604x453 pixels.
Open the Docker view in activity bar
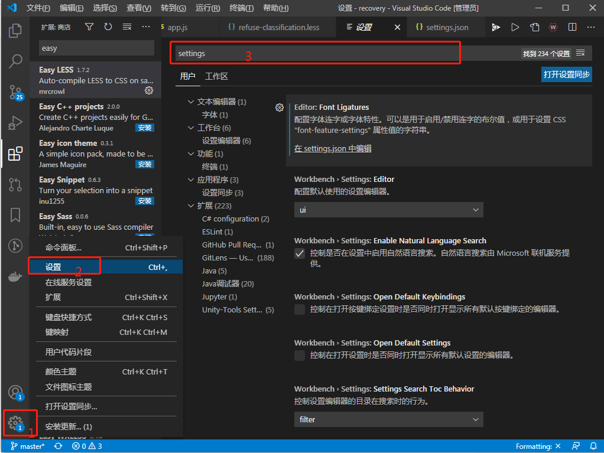coord(15,276)
